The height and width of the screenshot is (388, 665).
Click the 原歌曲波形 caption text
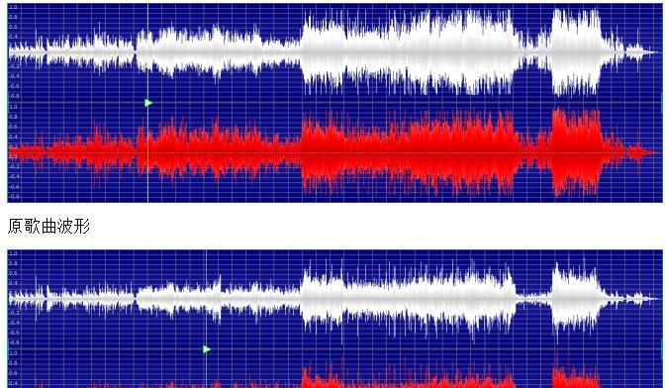click(x=48, y=226)
